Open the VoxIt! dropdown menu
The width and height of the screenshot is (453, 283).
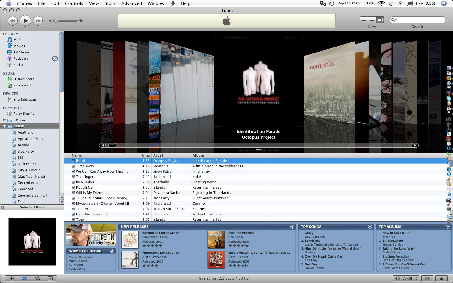406,278
